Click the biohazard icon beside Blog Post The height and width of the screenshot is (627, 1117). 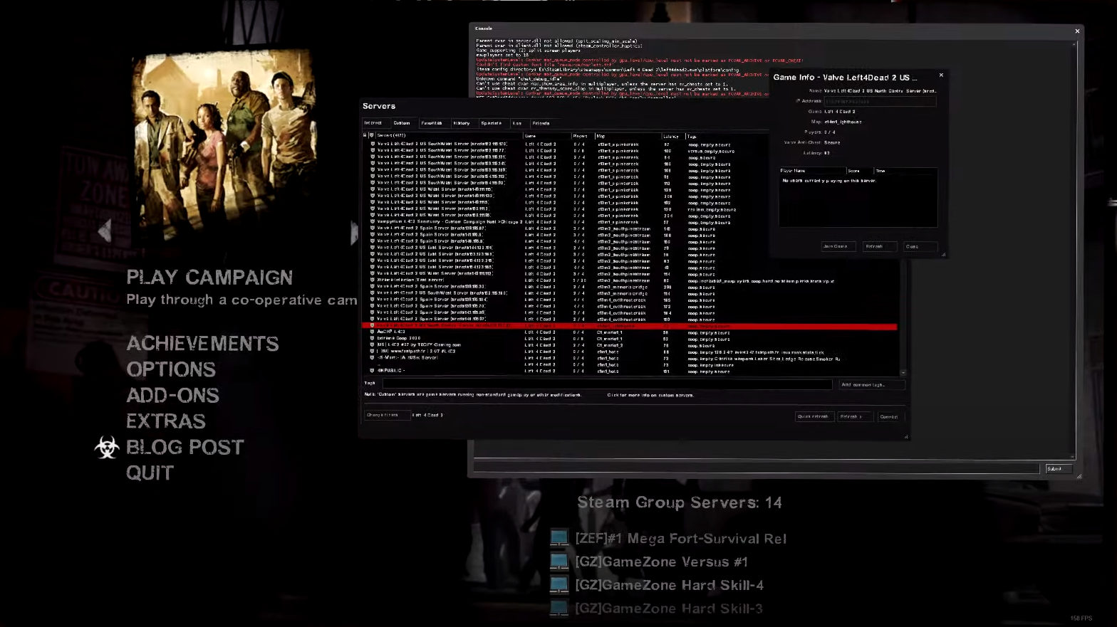[x=107, y=447]
